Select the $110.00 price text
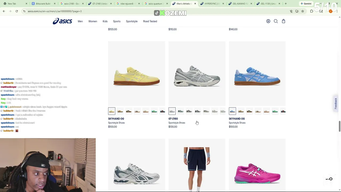 point(172,29)
